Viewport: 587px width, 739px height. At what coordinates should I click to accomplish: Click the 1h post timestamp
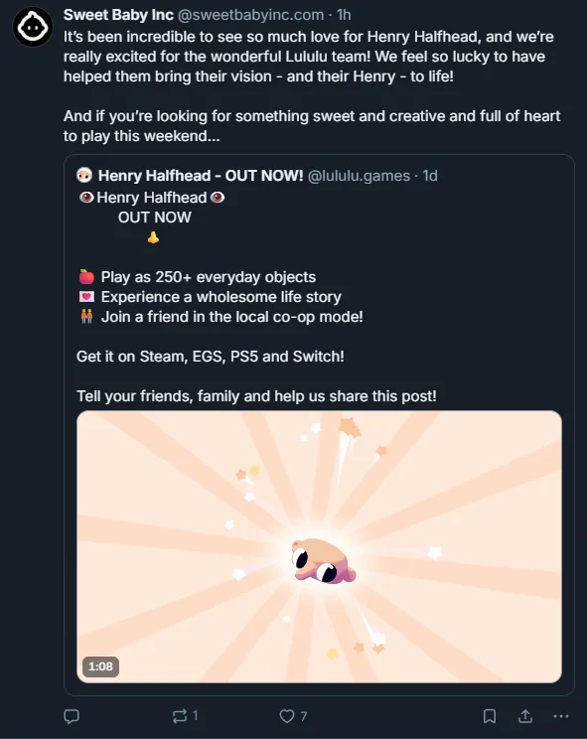point(344,15)
